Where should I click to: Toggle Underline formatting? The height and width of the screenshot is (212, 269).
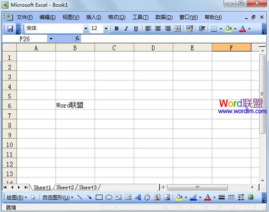pos(136,29)
